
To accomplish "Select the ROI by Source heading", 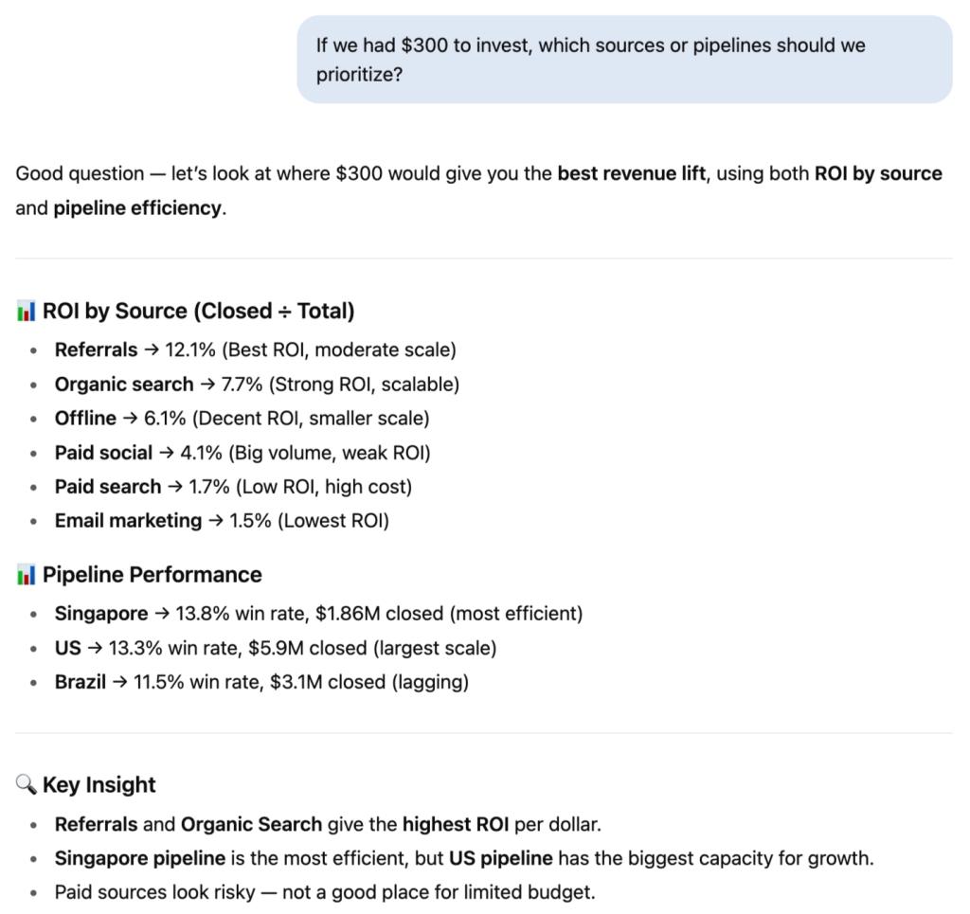I will point(198,311).
